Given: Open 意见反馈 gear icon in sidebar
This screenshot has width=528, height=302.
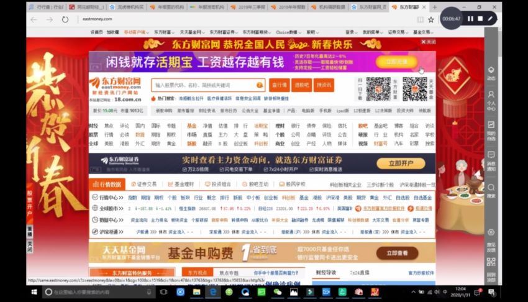Looking at the screenshot, I should [x=491, y=232].
